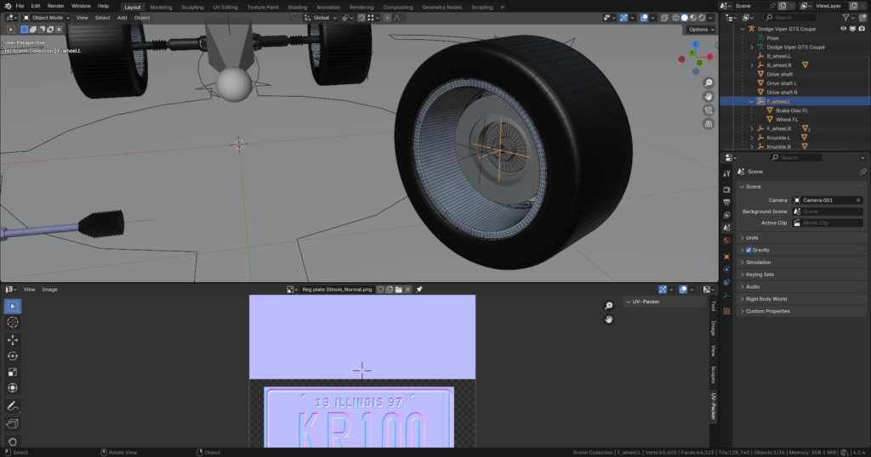
Task: Select the Cursor tool in image editor
Action: [x=13, y=322]
